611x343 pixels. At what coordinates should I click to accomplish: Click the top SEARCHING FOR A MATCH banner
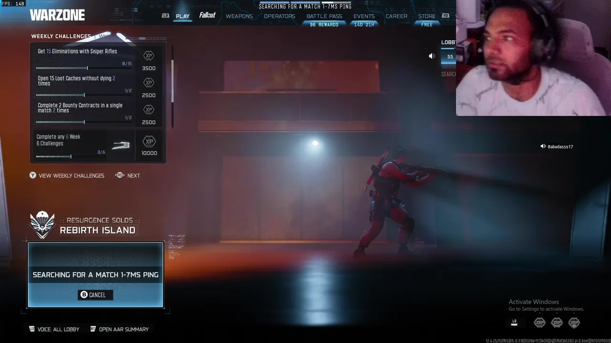[305, 7]
